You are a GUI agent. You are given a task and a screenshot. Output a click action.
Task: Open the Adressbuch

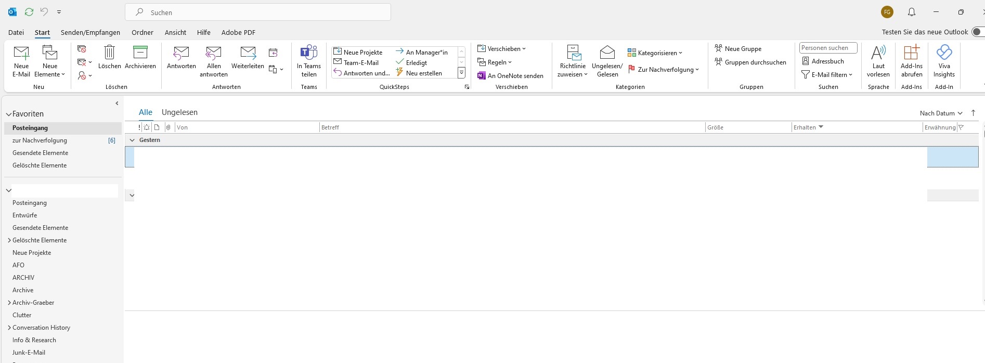823,61
